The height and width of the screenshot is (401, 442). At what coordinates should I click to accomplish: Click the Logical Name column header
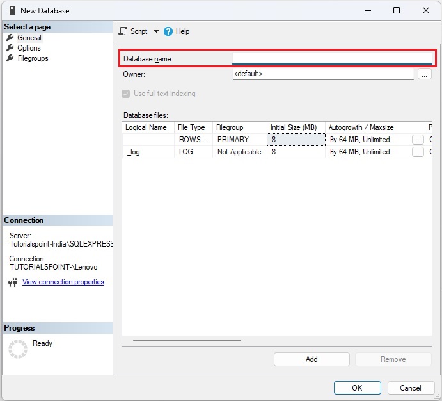[148, 127]
